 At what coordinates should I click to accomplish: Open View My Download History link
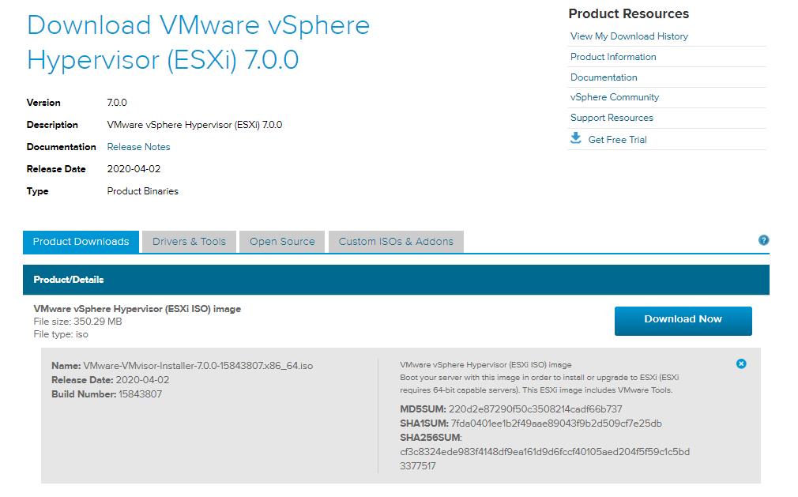pos(629,36)
